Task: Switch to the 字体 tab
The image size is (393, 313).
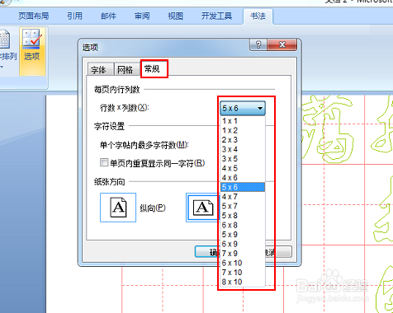Action: 101,69
